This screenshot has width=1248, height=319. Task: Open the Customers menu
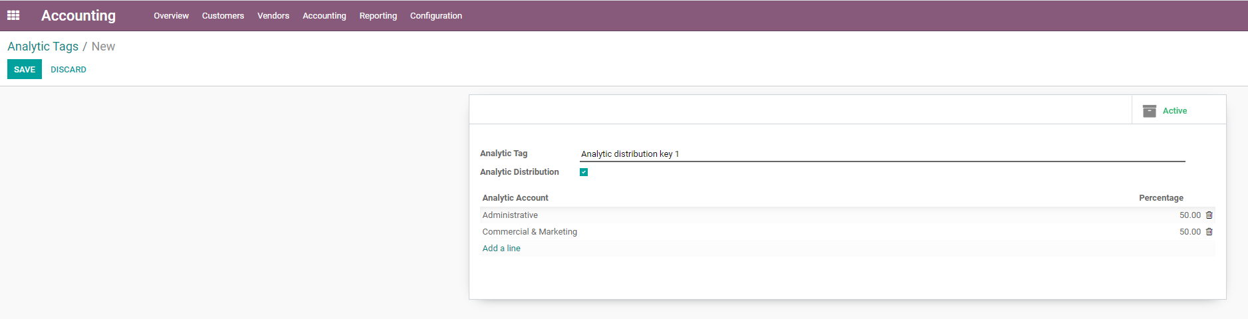pyautogui.click(x=223, y=16)
